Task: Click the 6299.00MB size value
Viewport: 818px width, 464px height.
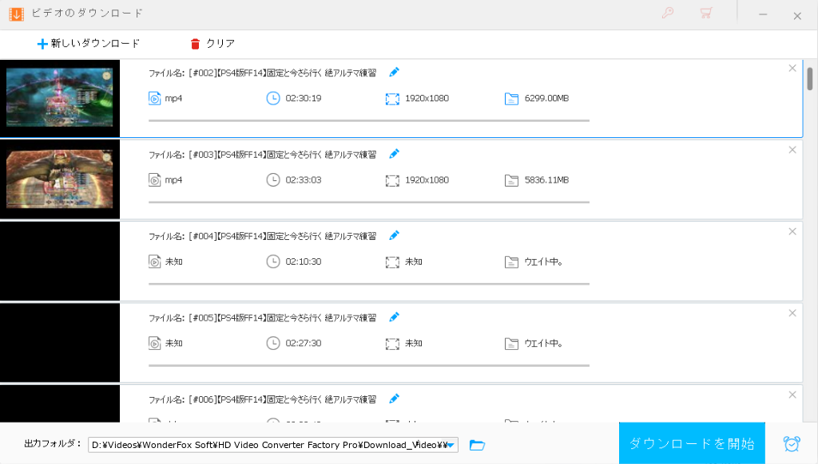Action: click(x=546, y=98)
